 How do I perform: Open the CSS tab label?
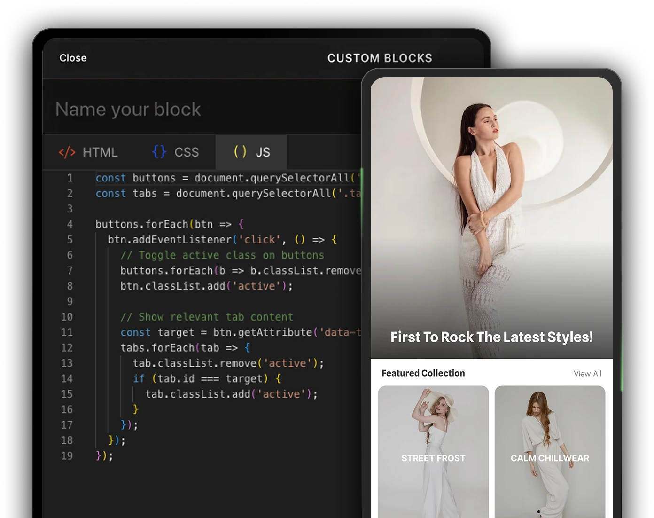[x=187, y=152]
